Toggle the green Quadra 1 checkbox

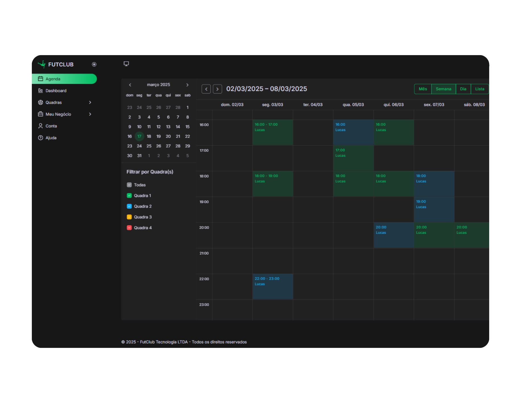coord(129,196)
